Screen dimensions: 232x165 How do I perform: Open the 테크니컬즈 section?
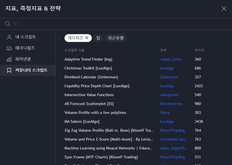[x=28, y=48]
